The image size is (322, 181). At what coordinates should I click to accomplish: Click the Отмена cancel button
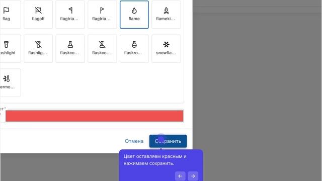pyautogui.click(x=134, y=141)
